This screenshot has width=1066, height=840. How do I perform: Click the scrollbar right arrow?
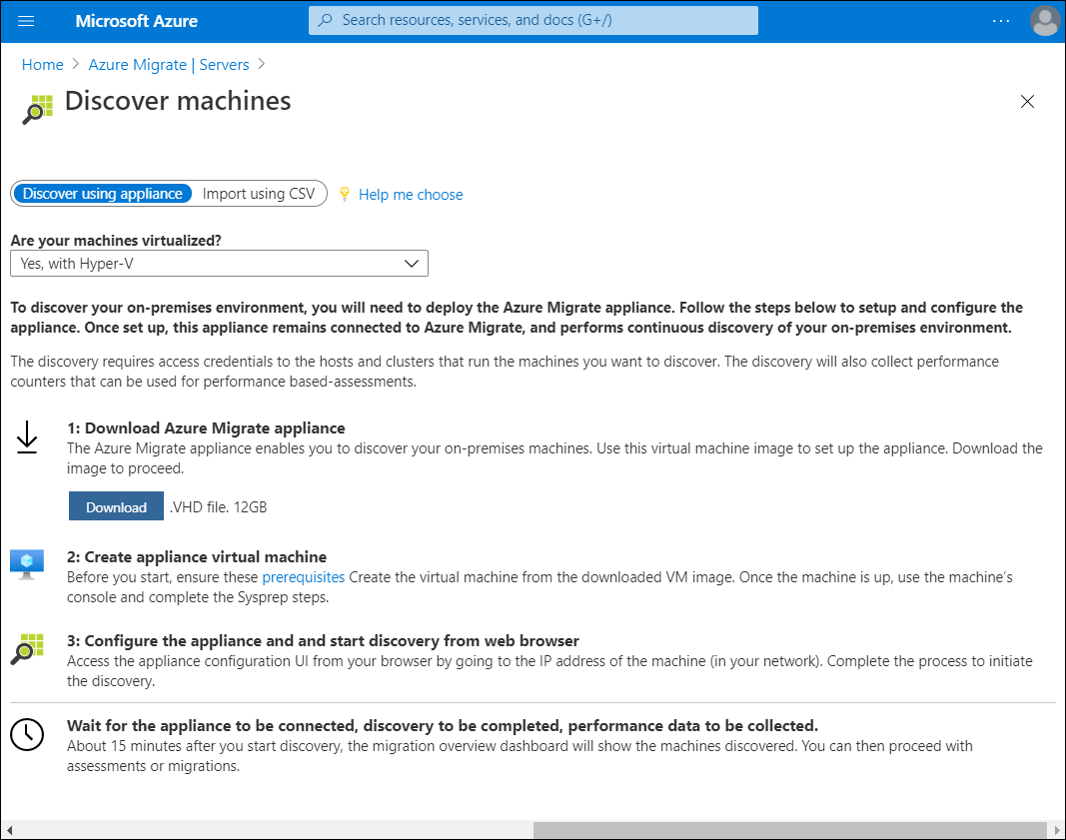[x=1057, y=830]
